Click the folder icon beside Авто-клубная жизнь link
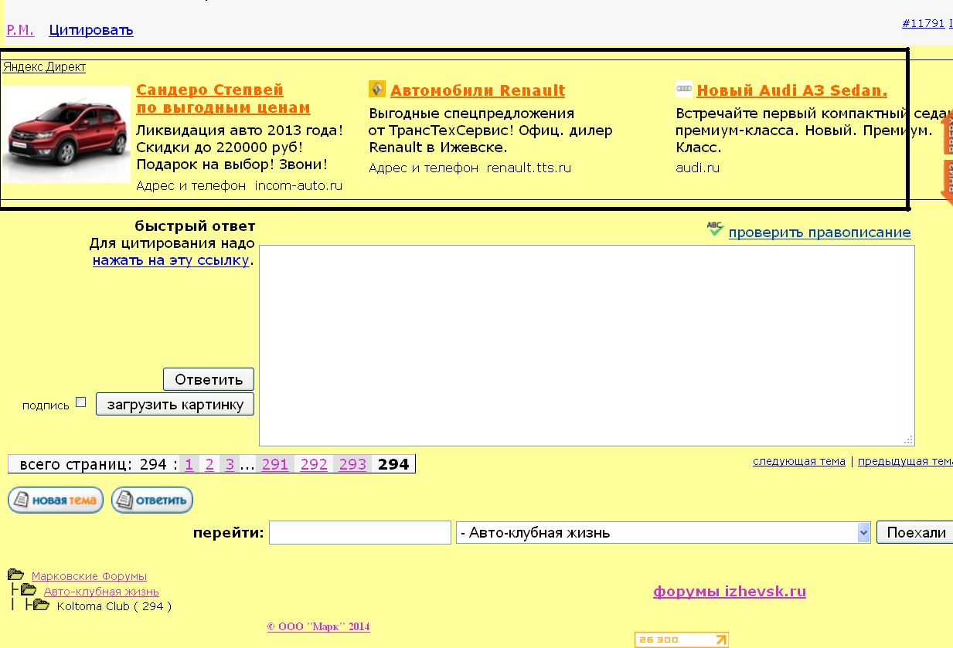Image resolution: width=953 pixels, height=648 pixels. pos(29,590)
